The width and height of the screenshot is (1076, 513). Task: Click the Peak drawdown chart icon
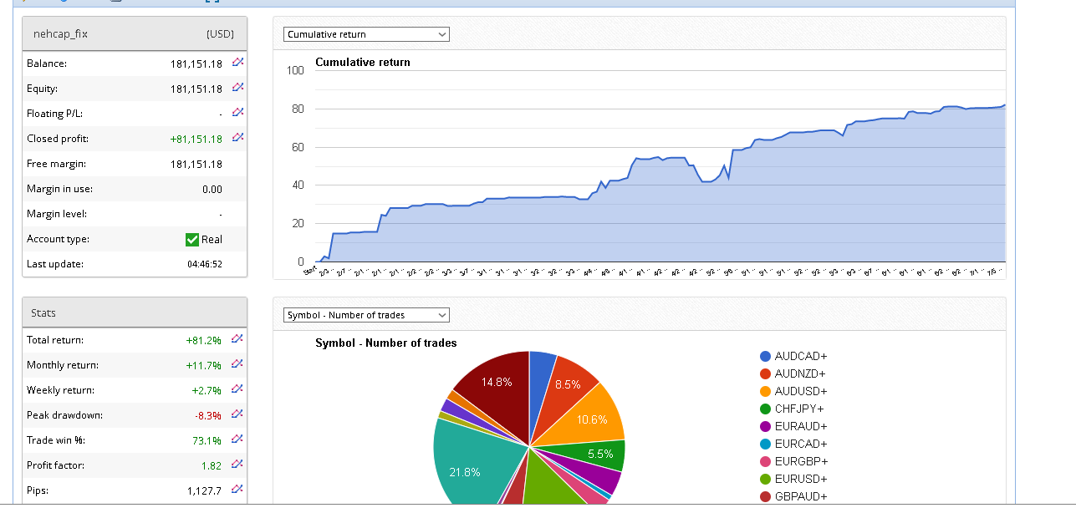pos(238,414)
